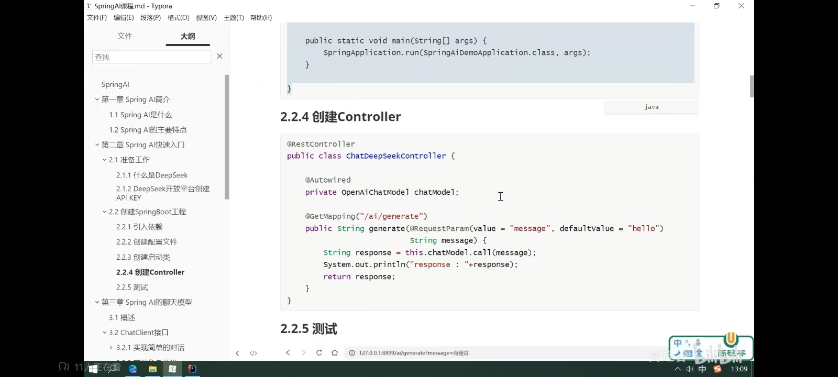Focus the 查找 outline search field
The width and height of the screenshot is (838, 377).
coord(152,57)
